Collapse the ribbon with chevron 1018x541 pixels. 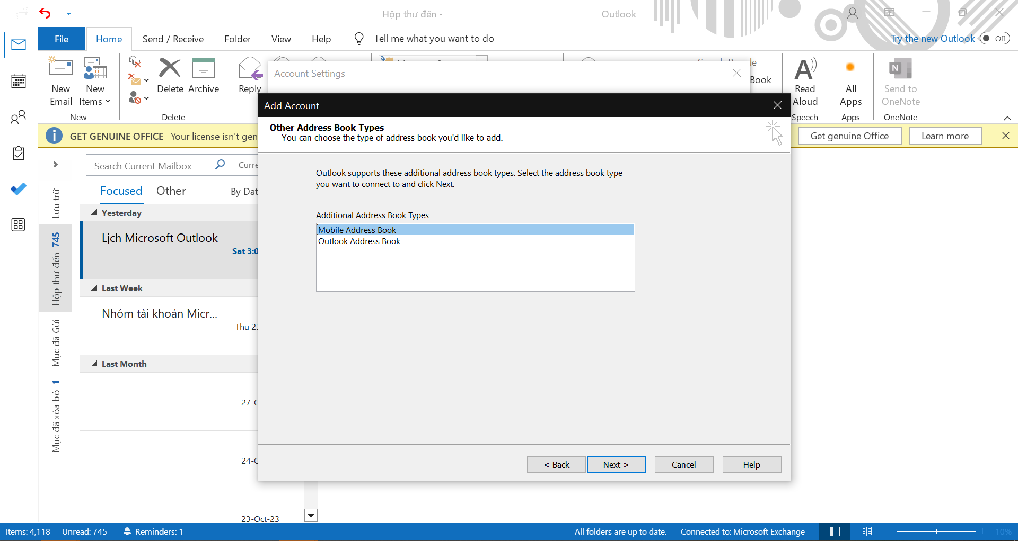[x=1007, y=118]
